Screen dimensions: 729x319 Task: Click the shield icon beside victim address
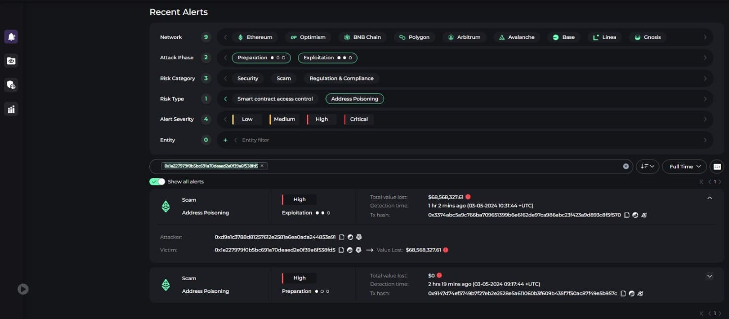point(359,250)
